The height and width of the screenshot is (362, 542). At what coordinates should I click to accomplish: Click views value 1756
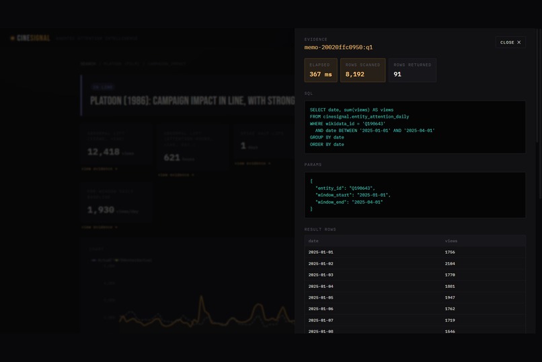[450, 252]
